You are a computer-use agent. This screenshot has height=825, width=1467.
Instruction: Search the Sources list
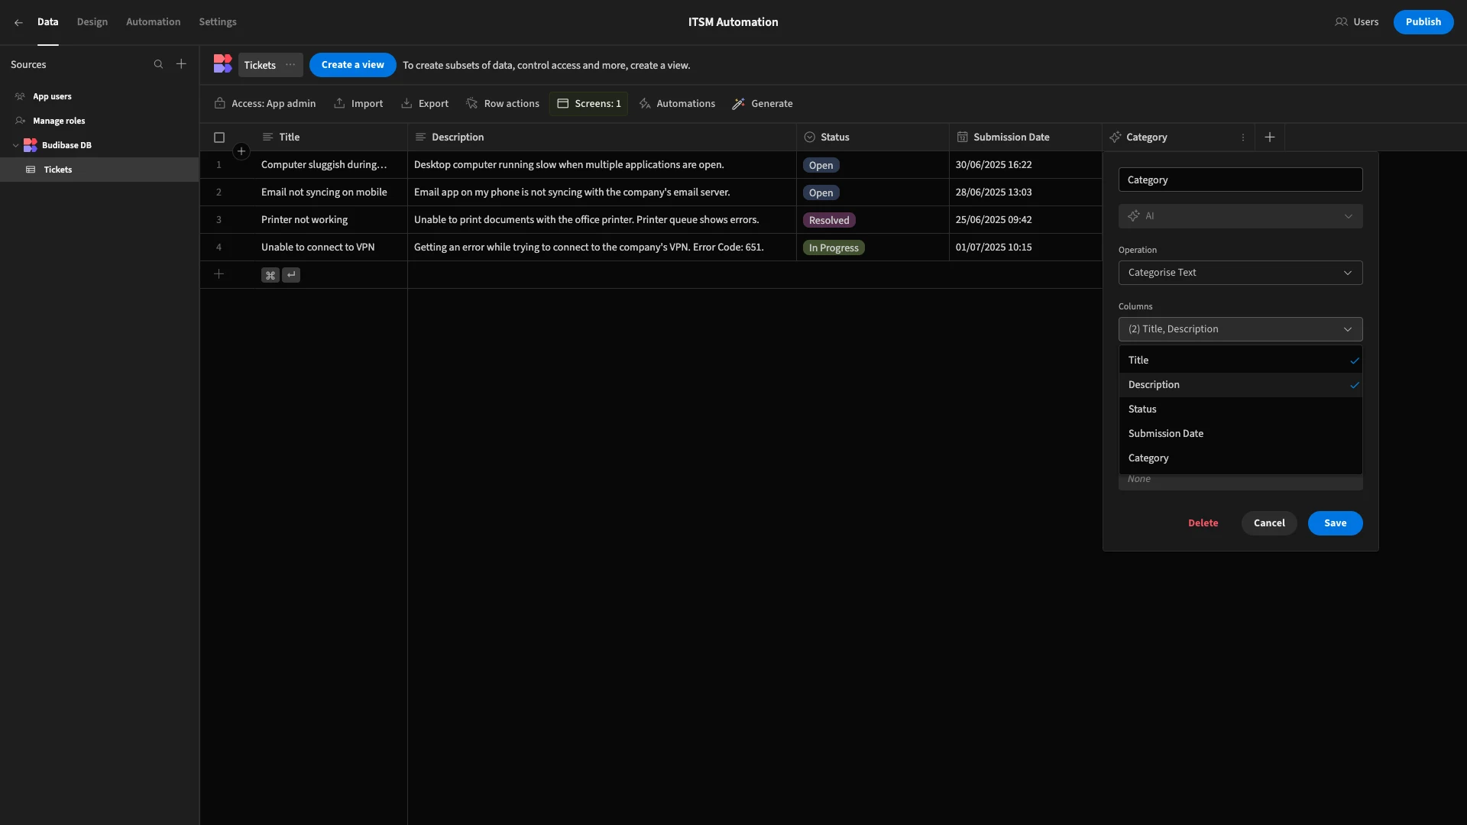pyautogui.click(x=158, y=64)
